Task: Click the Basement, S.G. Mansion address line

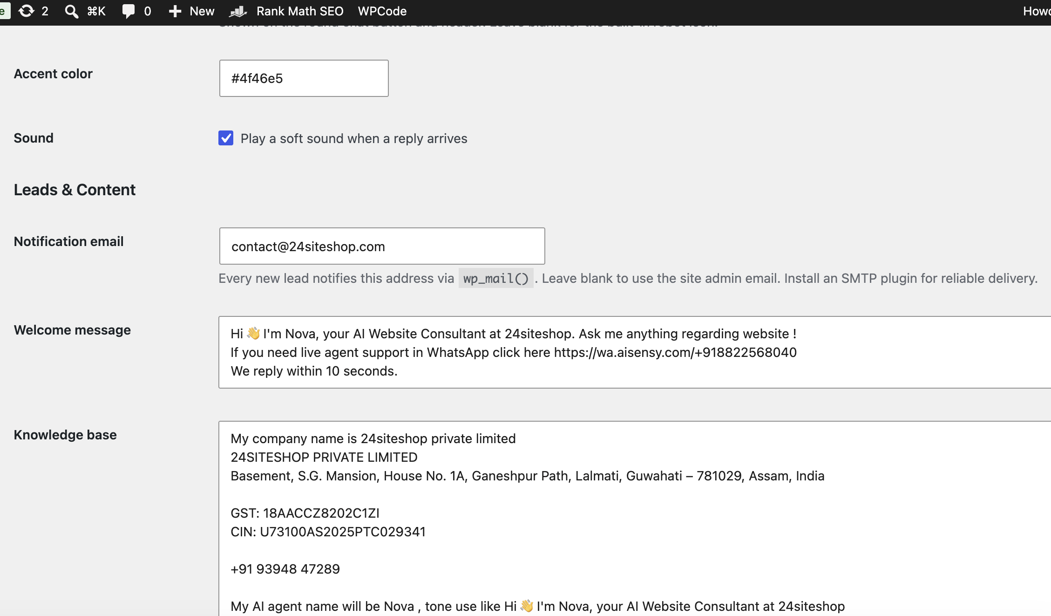Action: tap(528, 476)
